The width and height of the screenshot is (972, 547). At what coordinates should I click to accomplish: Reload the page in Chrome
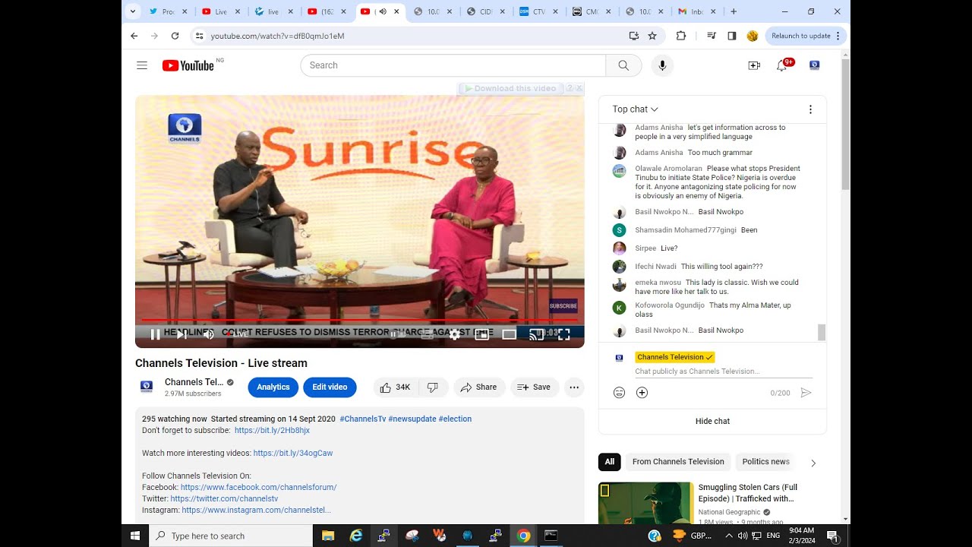point(175,36)
